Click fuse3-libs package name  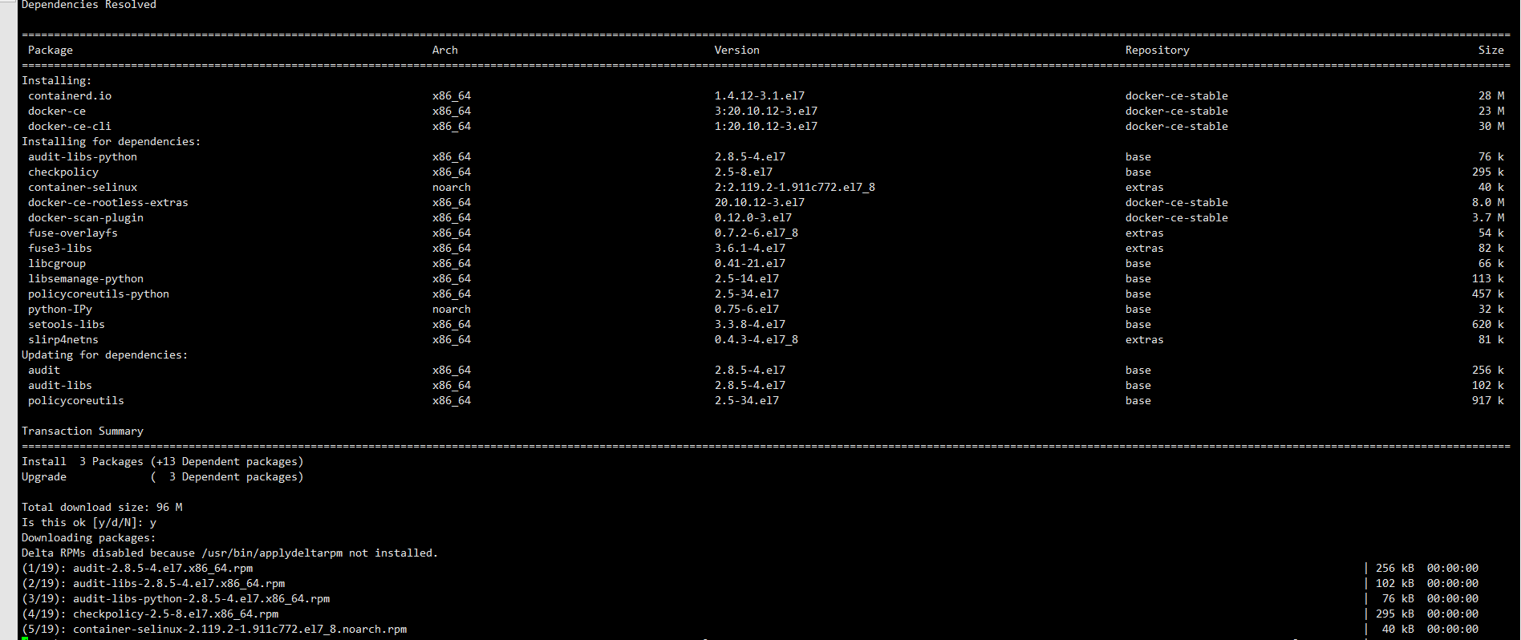(60, 248)
